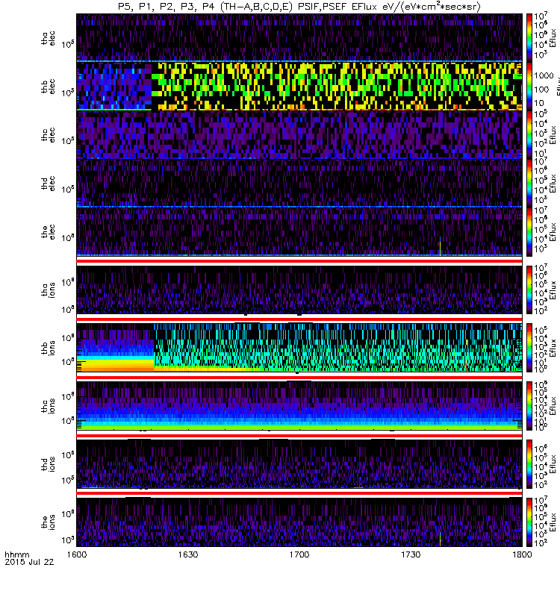The image size is (560, 597).
Task: Select the 'thc ions' panel label
Action: point(49,406)
